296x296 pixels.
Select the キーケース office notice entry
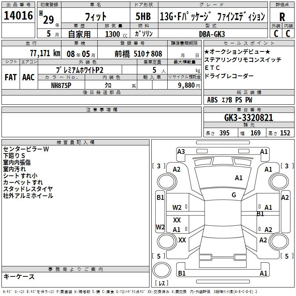click(19, 277)
